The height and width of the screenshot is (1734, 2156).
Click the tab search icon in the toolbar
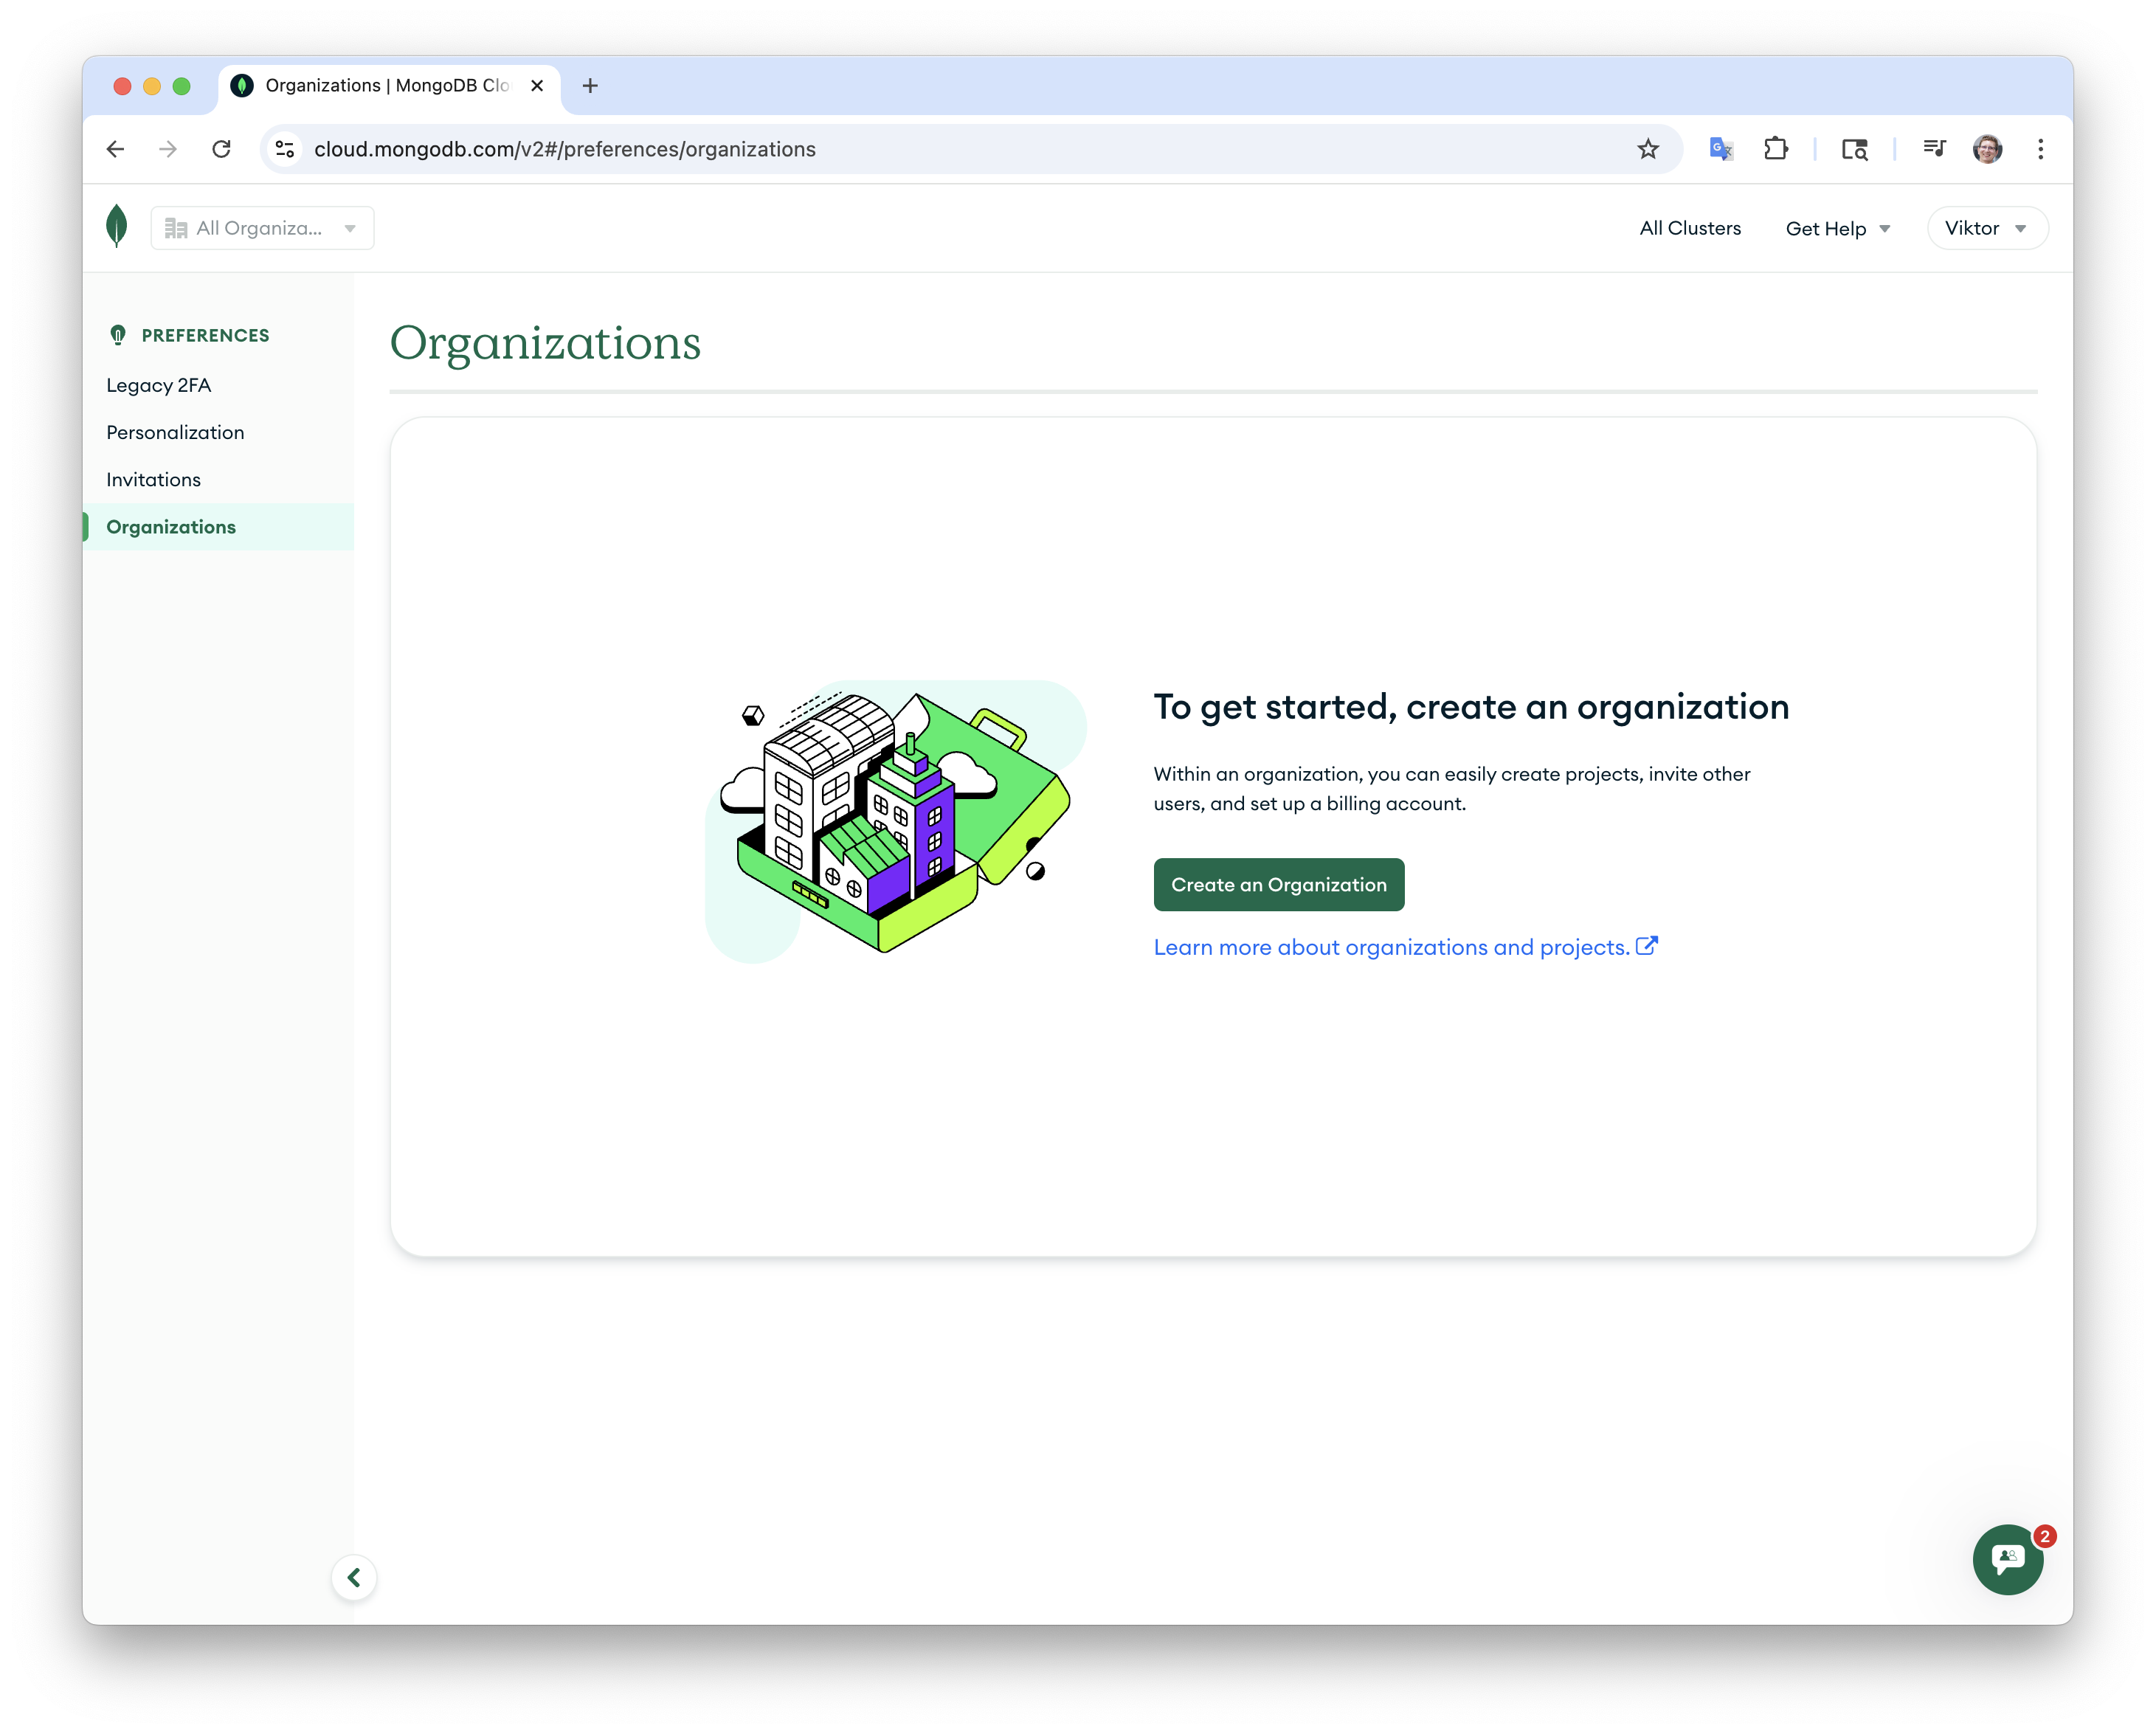point(1855,149)
